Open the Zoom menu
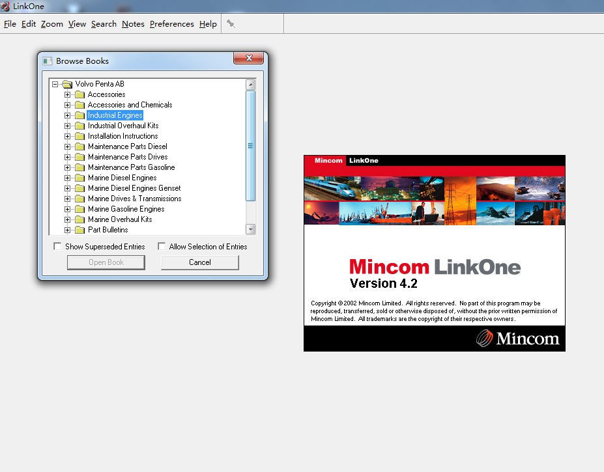 pyautogui.click(x=52, y=24)
